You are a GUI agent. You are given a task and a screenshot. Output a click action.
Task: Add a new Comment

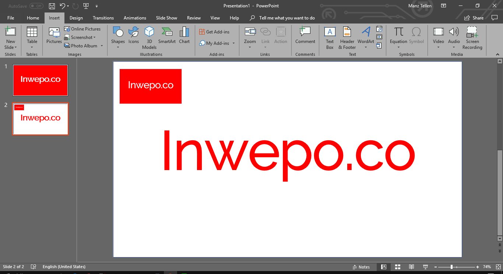click(305, 36)
